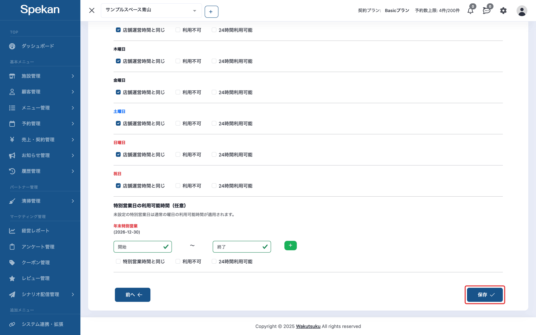536x335 pixels.
Task: Click the Spekan logo
Action: coord(40,10)
